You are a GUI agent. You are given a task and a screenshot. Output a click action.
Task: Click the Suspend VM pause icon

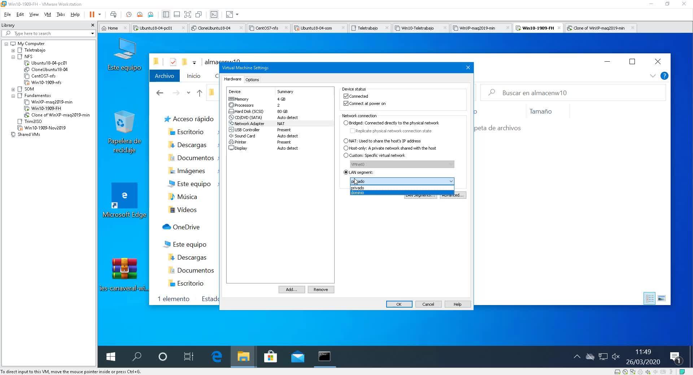92,14
